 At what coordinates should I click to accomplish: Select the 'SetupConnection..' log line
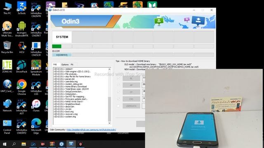tap(68, 91)
